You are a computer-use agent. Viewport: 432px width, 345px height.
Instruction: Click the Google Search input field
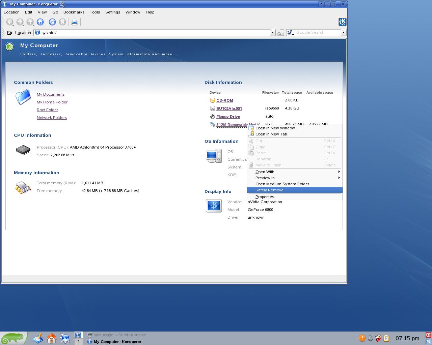[x=318, y=33]
